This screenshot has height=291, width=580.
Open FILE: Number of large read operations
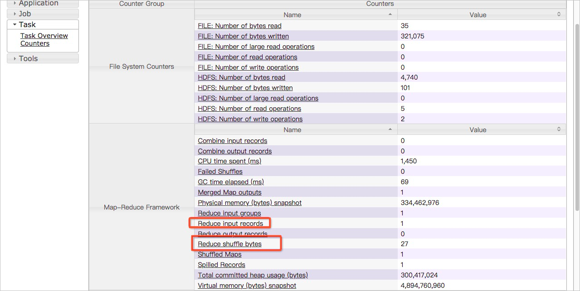click(x=256, y=47)
